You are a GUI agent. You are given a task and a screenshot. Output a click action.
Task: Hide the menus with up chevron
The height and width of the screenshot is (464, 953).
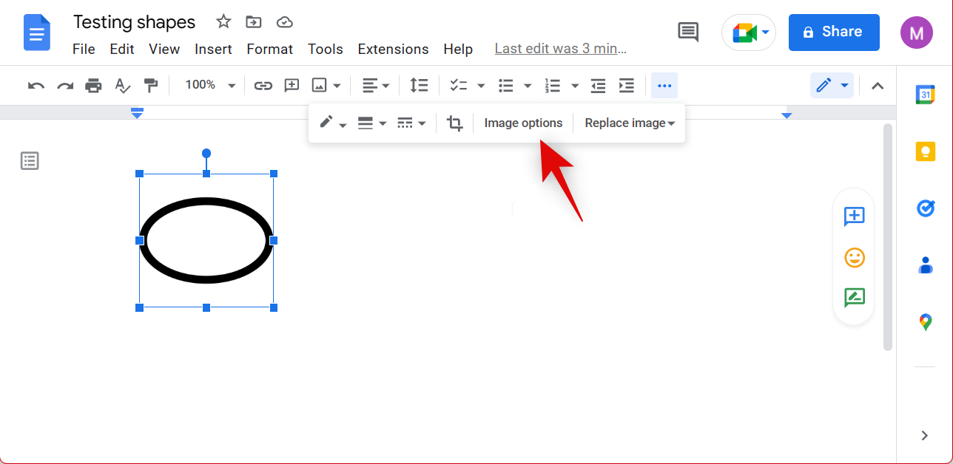[878, 86]
